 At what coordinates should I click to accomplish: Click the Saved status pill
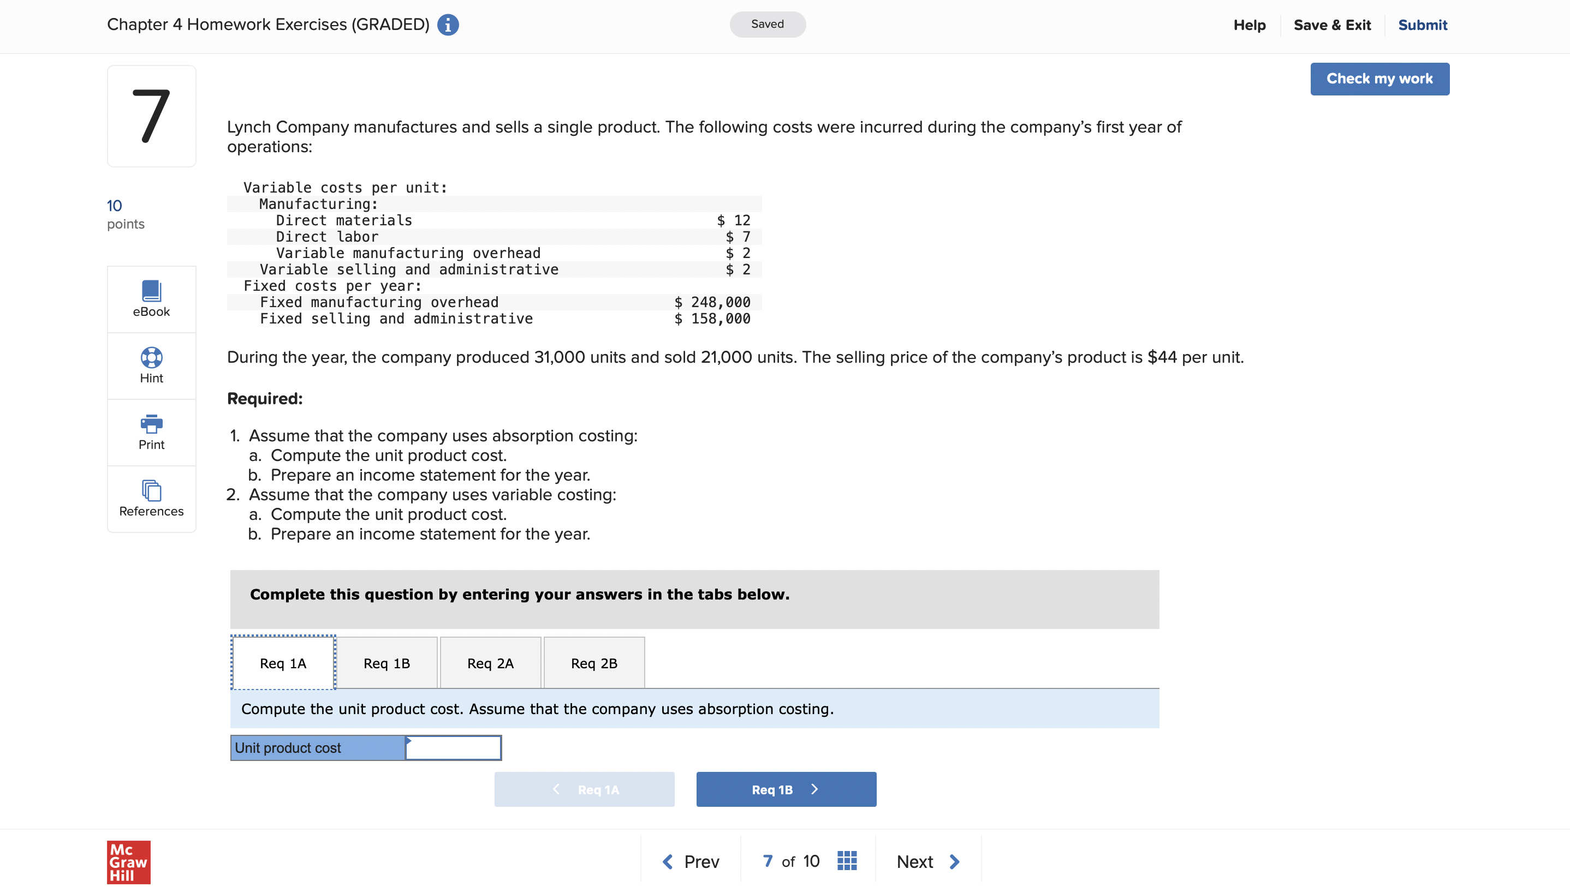(767, 25)
